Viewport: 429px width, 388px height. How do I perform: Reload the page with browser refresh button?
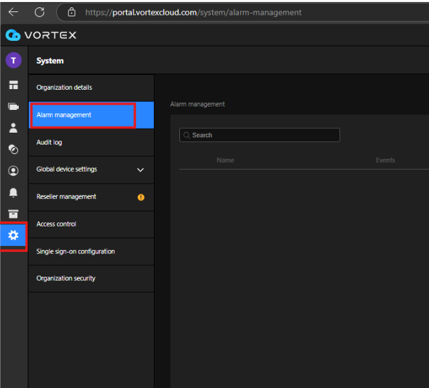click(x=39, y=12)
